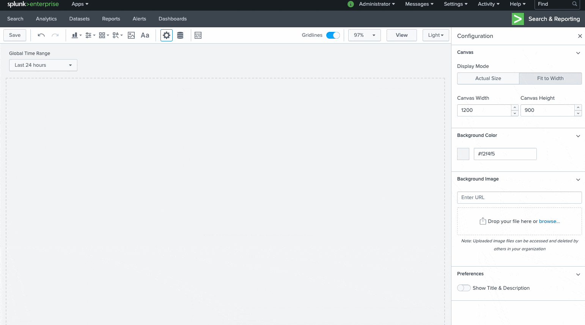Select Fit to Width display mode
585x325 pixels.
point(550,79)
